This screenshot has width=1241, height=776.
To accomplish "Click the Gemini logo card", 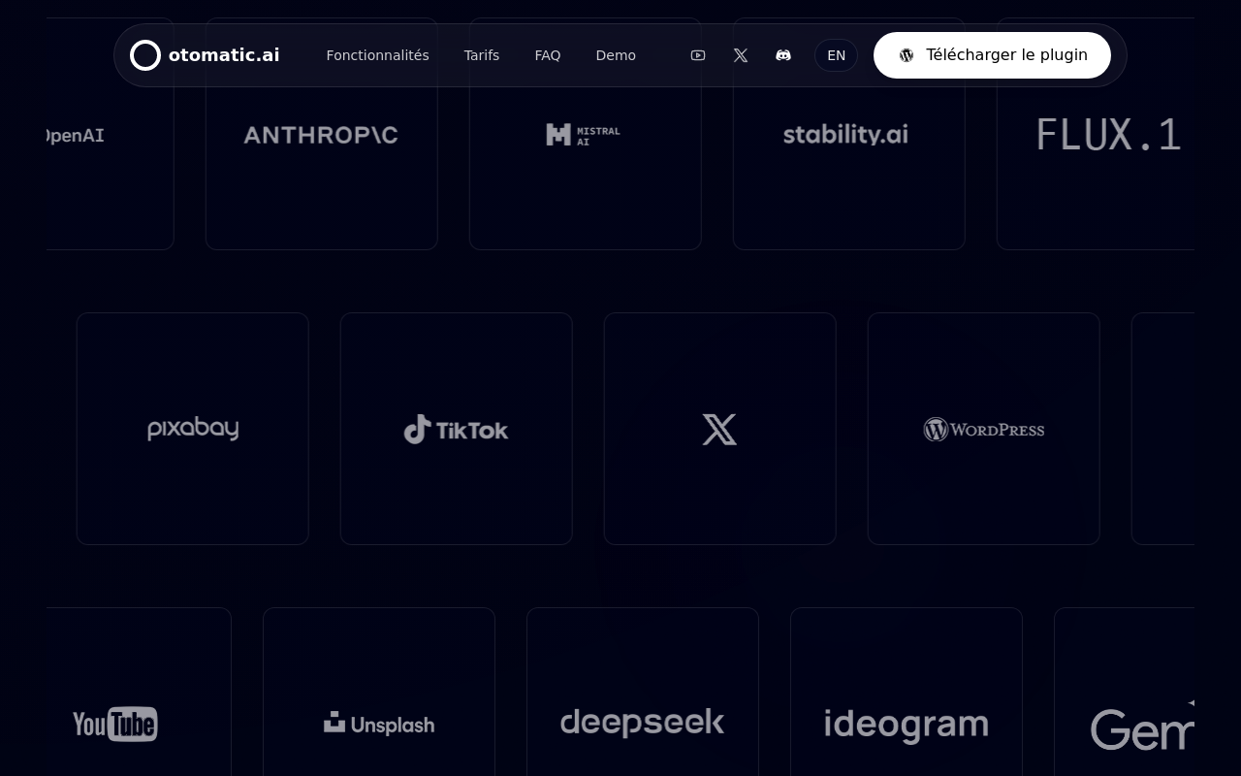I will (x=1125, y=692).
